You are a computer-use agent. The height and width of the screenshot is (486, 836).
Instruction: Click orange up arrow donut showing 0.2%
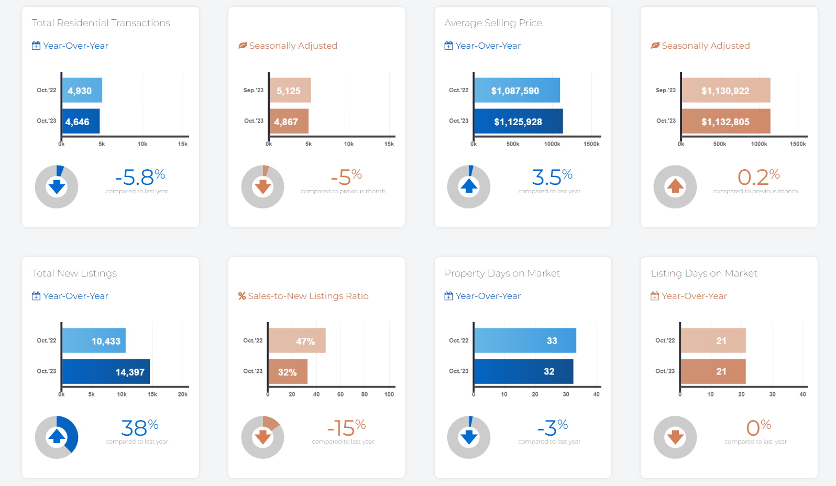tap(675, 186)
